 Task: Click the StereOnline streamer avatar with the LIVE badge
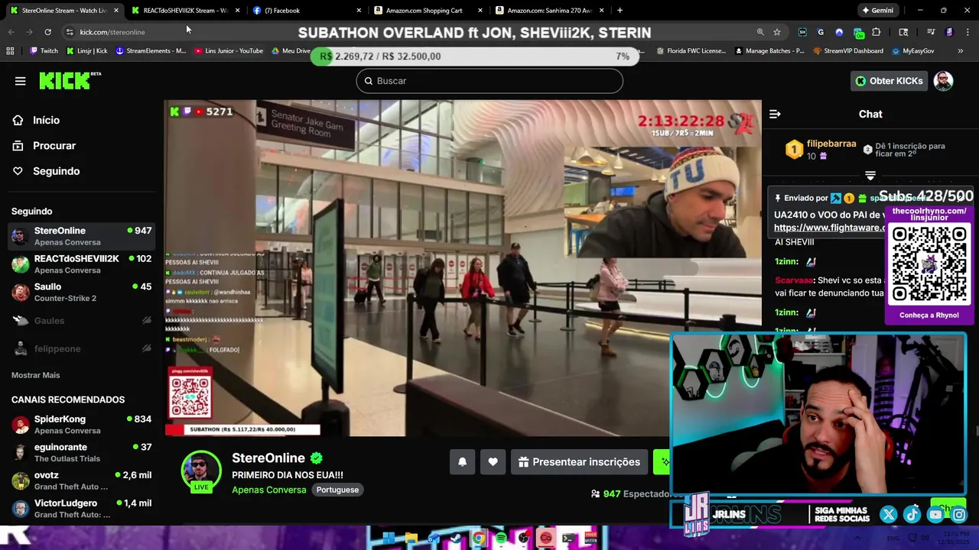point(201,471)
